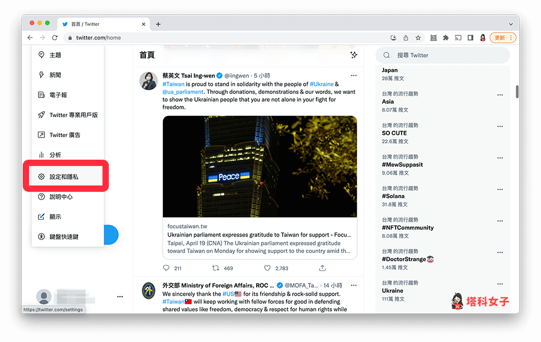
Task: Bookmark this page with the star icon
Action: pyautogui.click(x=418, y=37)
